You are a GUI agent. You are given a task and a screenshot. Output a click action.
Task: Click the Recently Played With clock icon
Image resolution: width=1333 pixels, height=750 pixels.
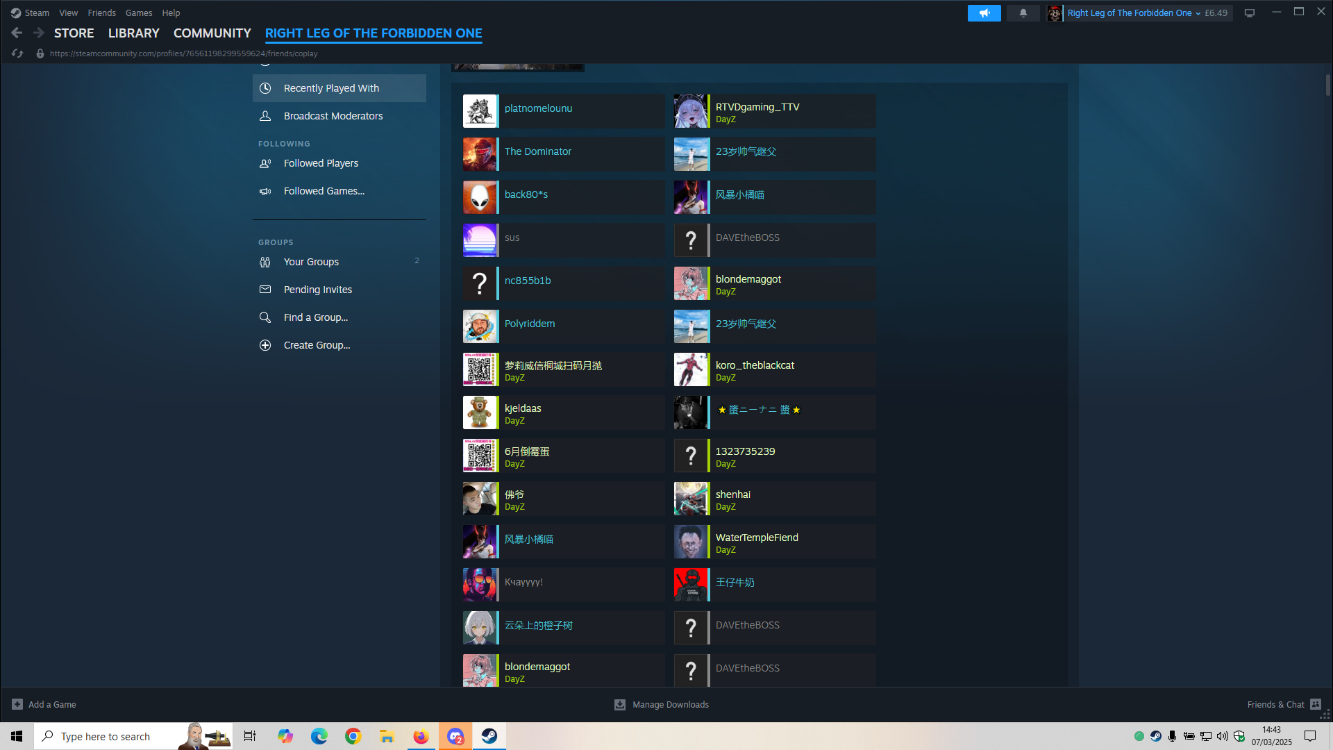[x=265, y=88]
